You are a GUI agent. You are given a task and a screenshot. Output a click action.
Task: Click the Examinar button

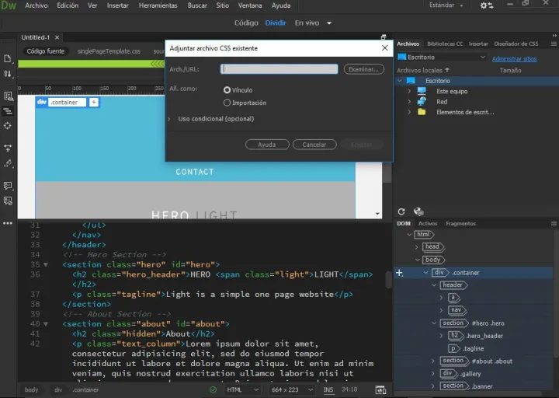tap(363, 69)
